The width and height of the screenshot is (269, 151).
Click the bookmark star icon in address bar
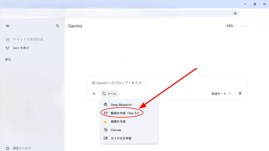[x=235, y=13]
